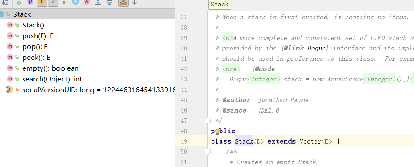
Task: Click ArrayDeque in line 43
Action: point(345,79)
